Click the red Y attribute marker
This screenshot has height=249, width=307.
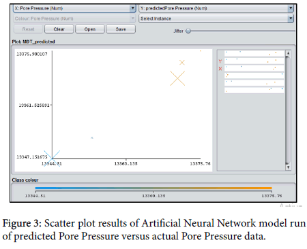click(220, 61)
